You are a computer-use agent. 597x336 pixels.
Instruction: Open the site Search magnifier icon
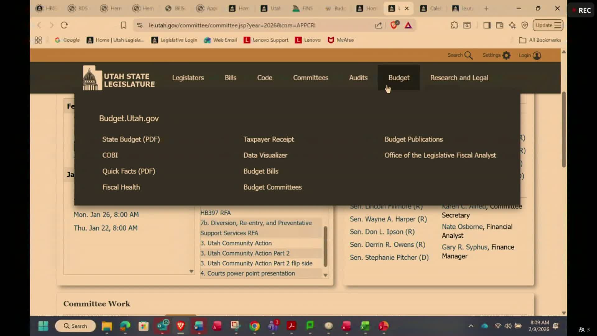(x=468, y=55)
